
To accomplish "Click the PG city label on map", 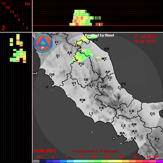I will [81, 64].
